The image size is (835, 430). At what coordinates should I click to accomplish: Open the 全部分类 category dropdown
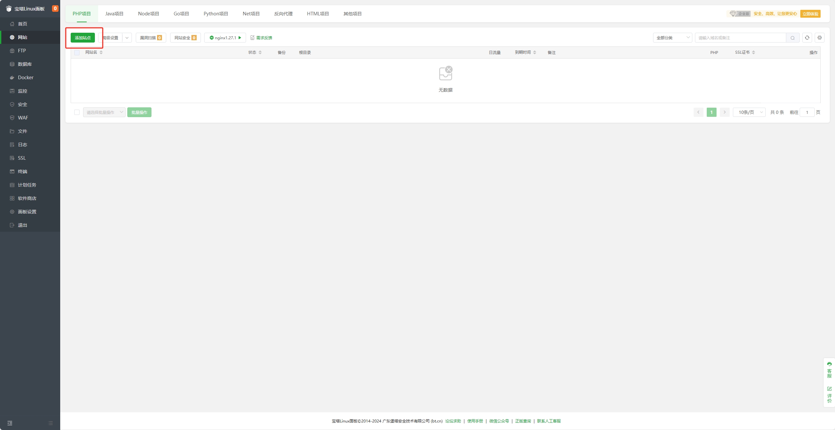point(672,38)
